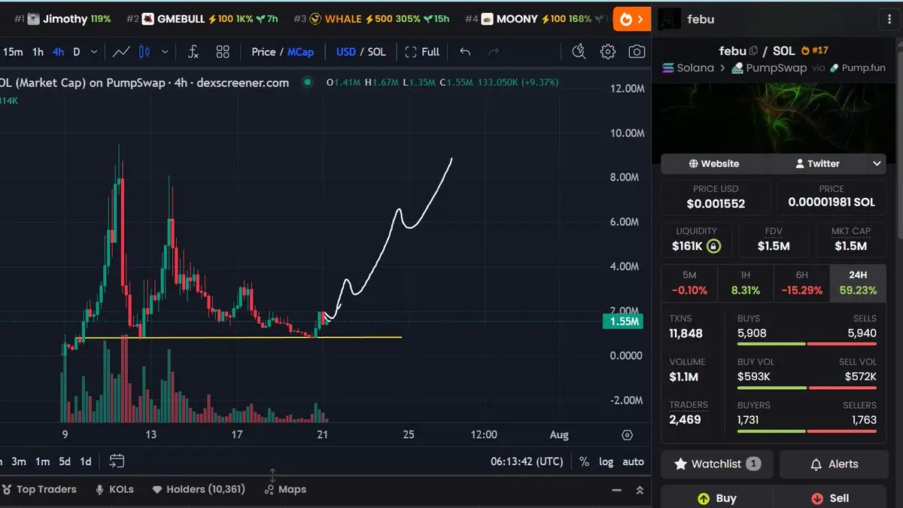The width and height of the screenshot is (903, 508).
Task: Enter Full screen chart mode
Action: [422, 52]
